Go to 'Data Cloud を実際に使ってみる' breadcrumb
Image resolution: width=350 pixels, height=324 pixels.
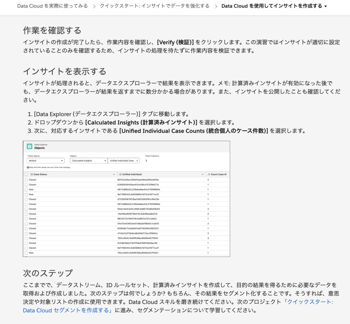tap(52, 6)
